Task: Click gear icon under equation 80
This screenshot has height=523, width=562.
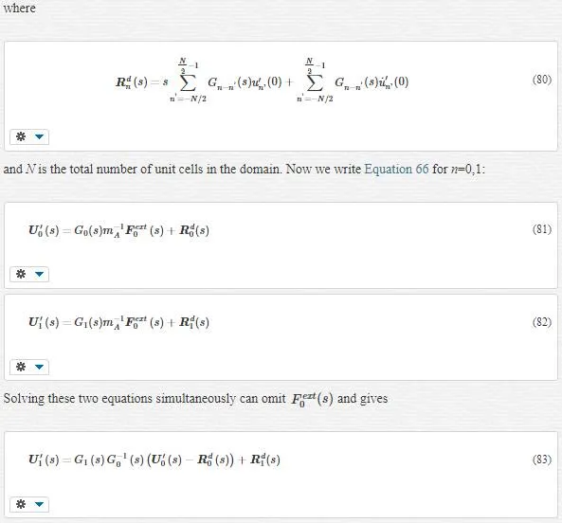Action: pos(21,136)
